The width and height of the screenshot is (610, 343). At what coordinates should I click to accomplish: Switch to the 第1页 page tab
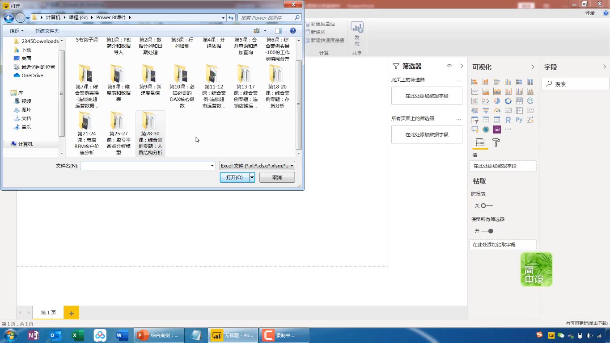click(x=48, y=313)
